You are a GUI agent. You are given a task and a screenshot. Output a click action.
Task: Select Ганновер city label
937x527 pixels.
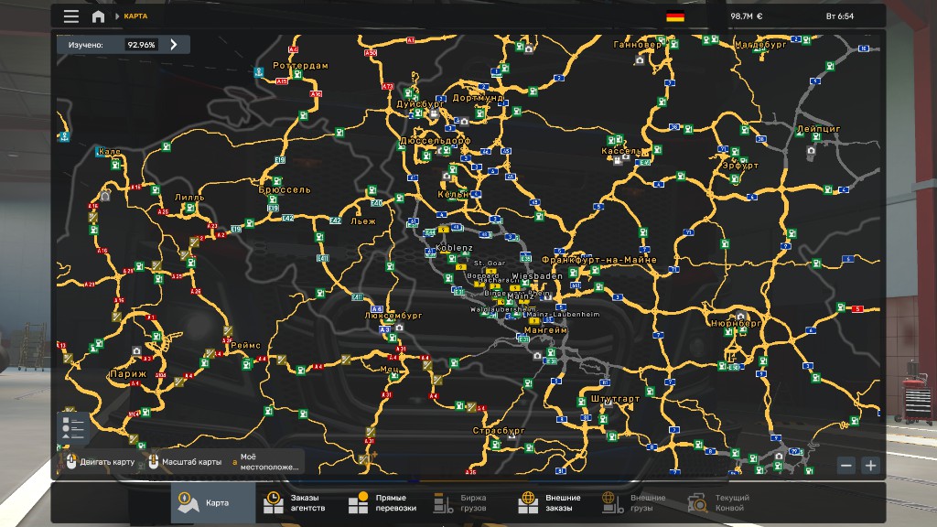pos(638,44)
